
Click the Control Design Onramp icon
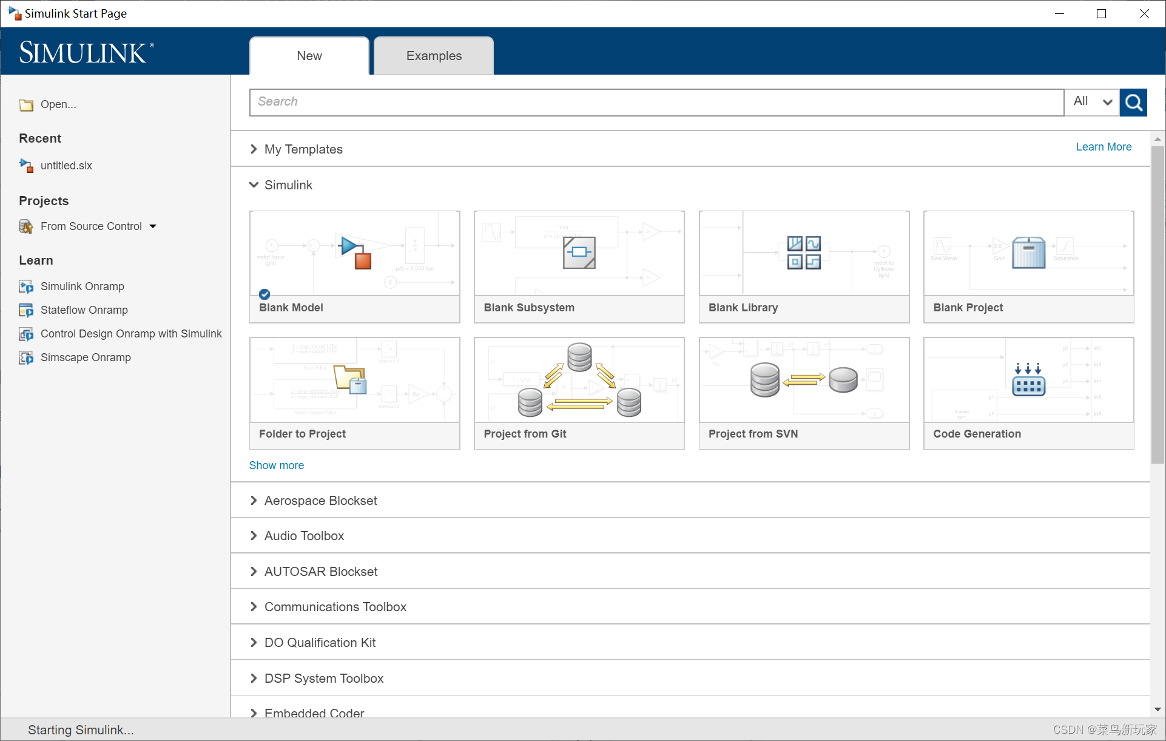pos(26,334)
